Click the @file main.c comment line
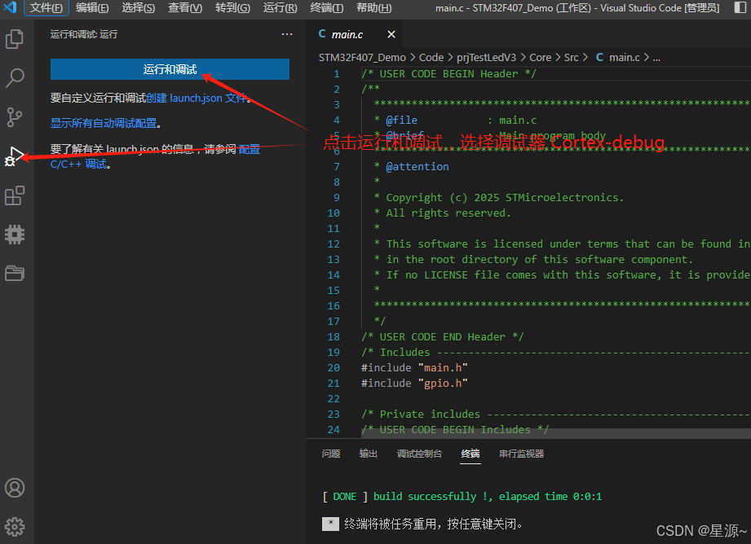 pyautogui.click(x=455, y=120)
